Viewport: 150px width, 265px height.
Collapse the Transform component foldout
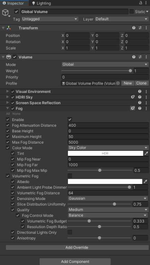pos(3,28)
